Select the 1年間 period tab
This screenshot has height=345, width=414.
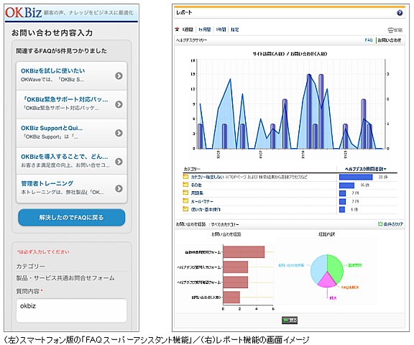(221, 29)
